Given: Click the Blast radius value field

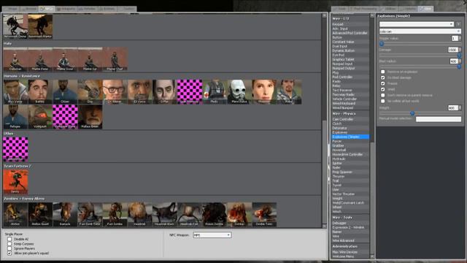Looking at the screenshot, I should [454, 61].
